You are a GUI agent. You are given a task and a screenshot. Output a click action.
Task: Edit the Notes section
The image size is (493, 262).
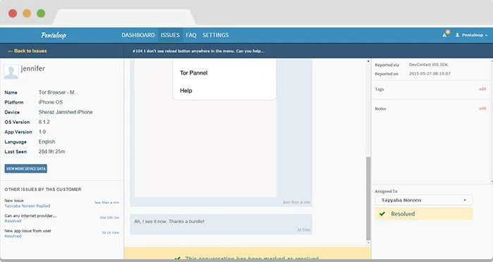[482, 108]
